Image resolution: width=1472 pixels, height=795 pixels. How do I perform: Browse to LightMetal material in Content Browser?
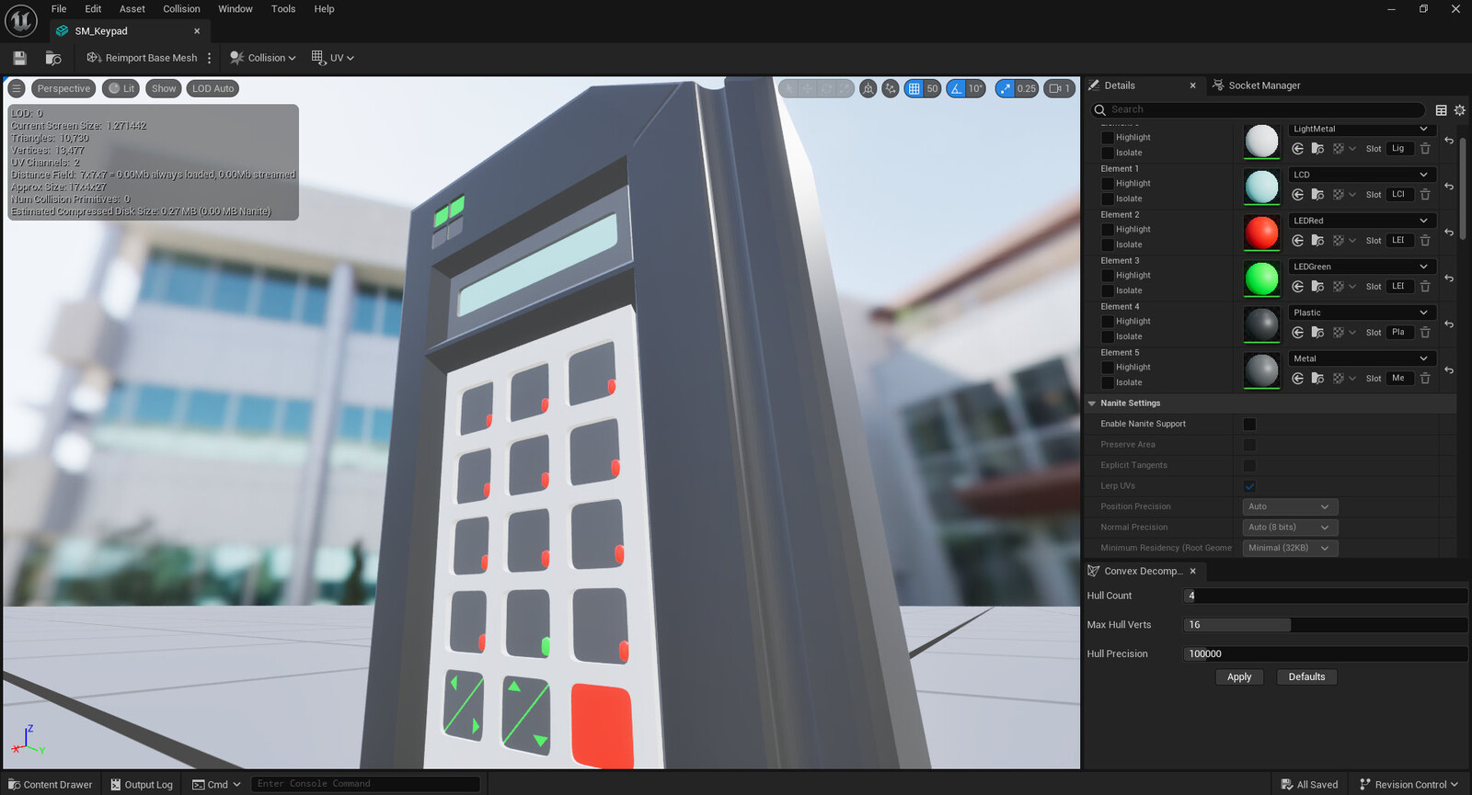pos(1317,149)
